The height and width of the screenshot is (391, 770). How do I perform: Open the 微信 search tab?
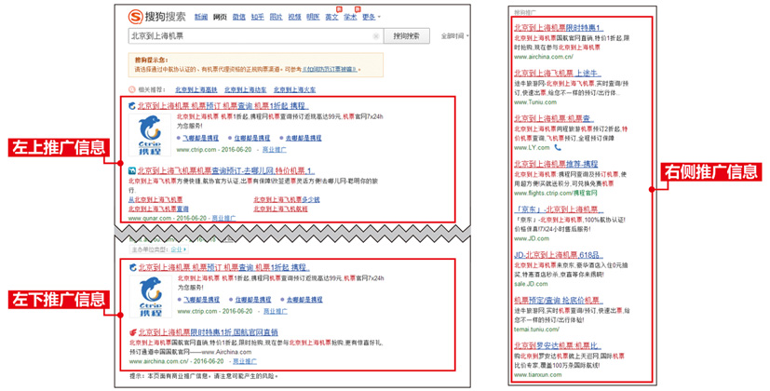click(x=238, y=17)
